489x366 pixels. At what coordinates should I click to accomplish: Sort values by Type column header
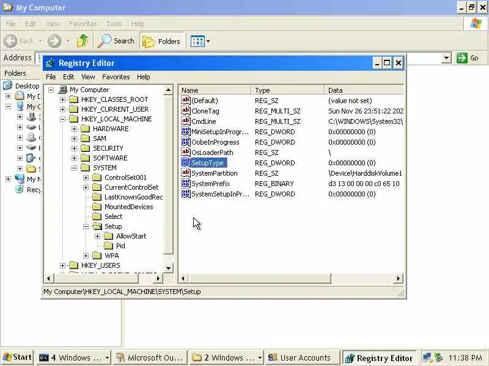[x=287, y=90]
